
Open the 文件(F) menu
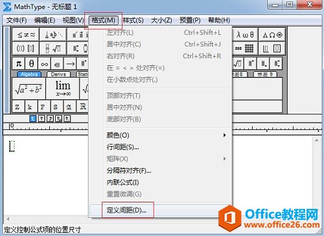(x=16, y=20)
